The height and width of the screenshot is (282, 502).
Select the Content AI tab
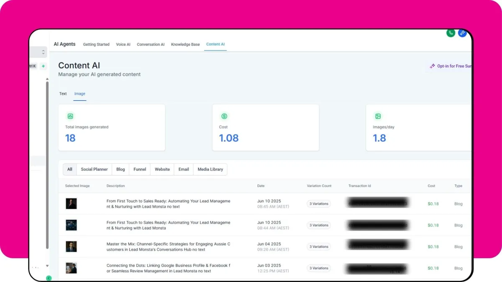(x=215, y=44)
